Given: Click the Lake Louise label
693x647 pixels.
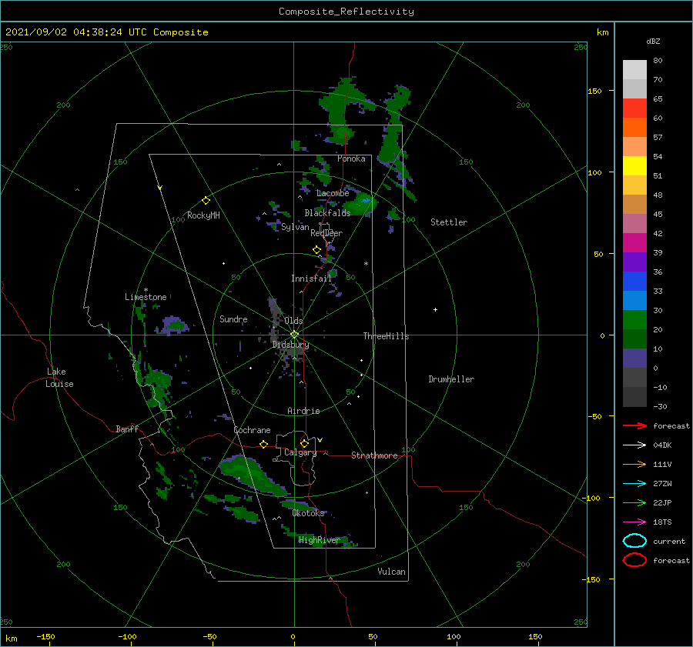Looking at the screenshot, I should [x=59, y=378].
